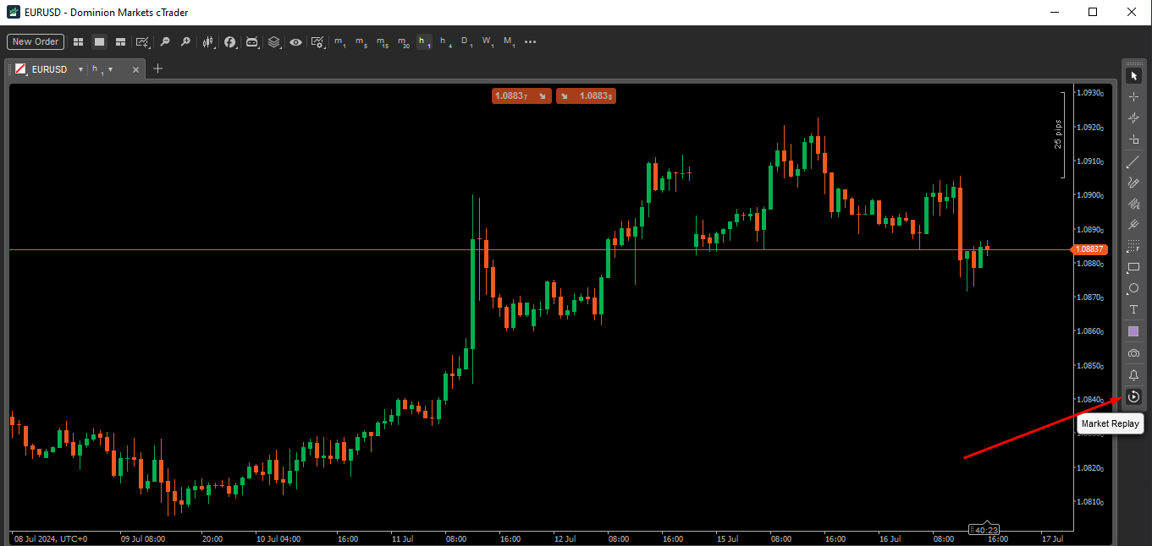Enable the crosshair cursor mode
Screen dimensions: 1152x546
click(1133, 96)
